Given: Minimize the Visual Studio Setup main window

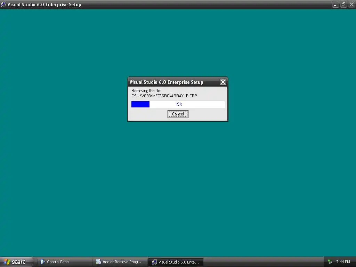Looking at the screenshot, I should (335, 5).
